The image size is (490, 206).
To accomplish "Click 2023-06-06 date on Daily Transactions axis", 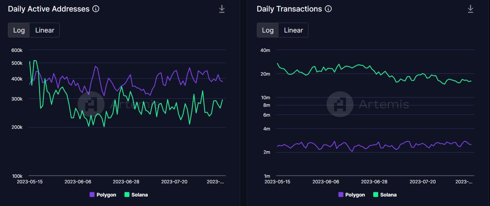I will [x=326, y=182].
